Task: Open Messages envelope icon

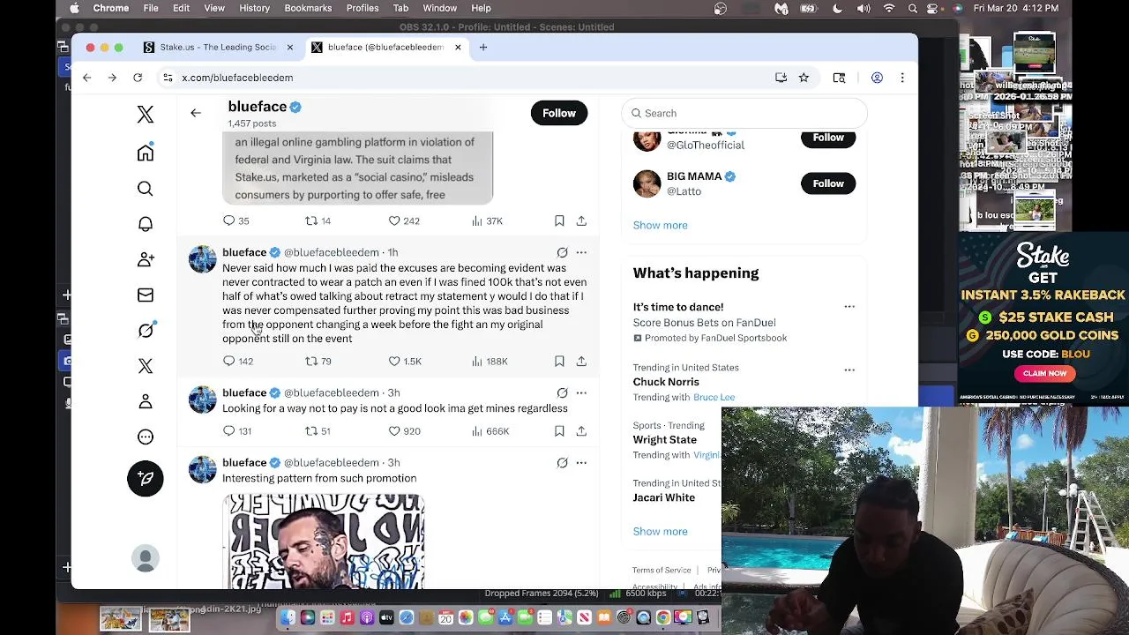Action: click(x=146, y=295)
